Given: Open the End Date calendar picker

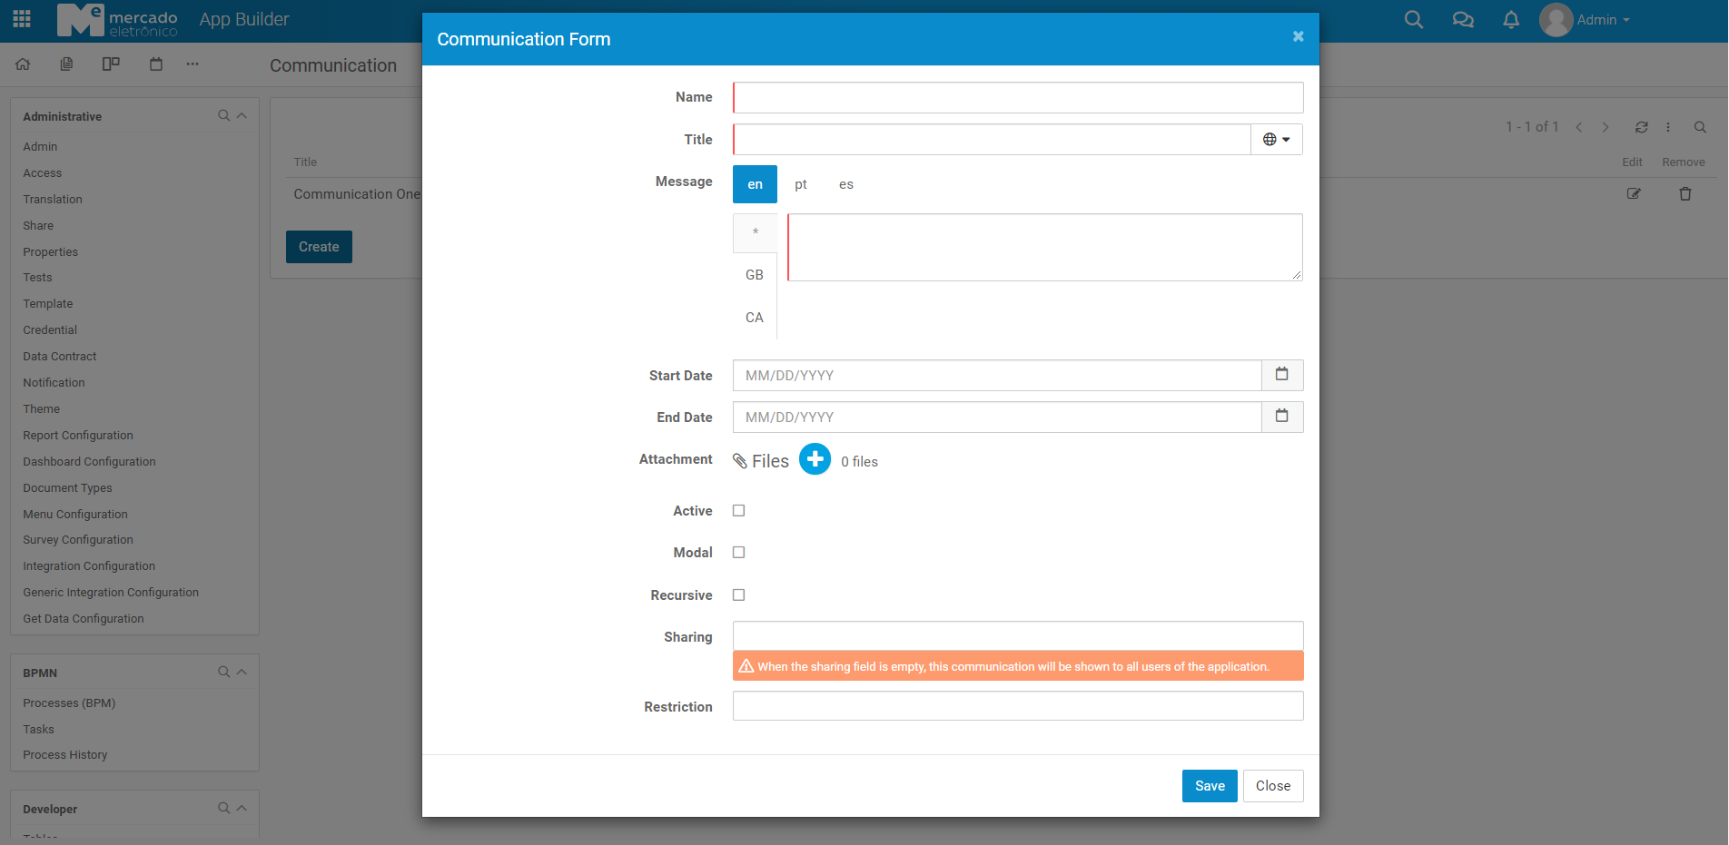Looking at the screenshot, I should click(1281, 417).
